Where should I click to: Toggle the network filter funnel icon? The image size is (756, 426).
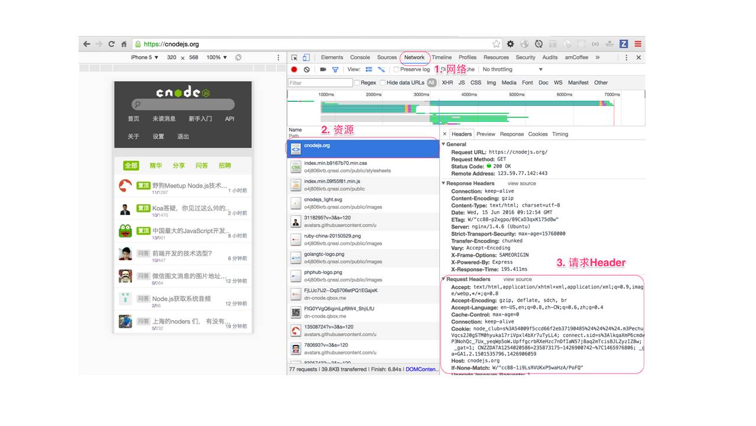click(x=335, y=70)
